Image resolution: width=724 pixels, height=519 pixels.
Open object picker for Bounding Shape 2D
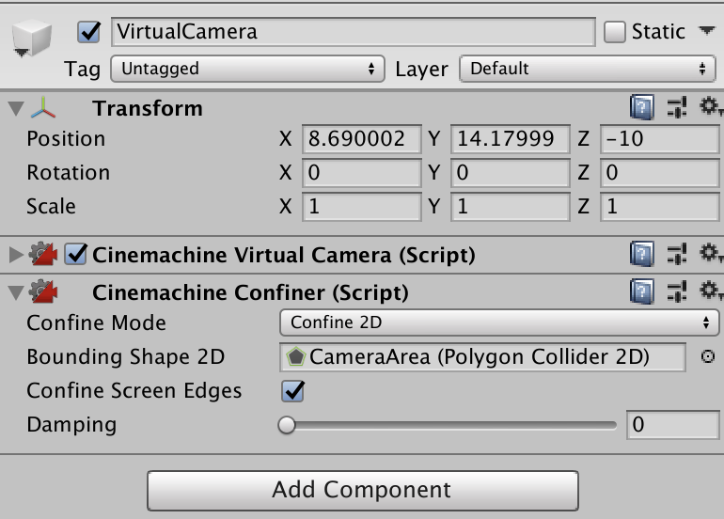(707, 356)
